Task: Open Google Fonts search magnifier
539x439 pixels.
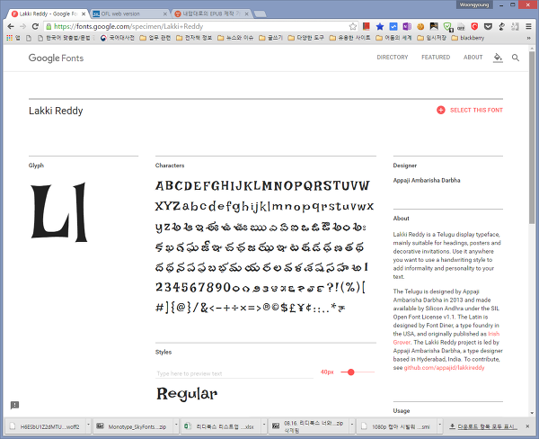Action: coord(516,58)
